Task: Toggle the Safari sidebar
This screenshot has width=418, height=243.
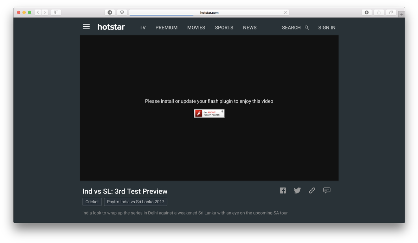Action: (56, 13)
